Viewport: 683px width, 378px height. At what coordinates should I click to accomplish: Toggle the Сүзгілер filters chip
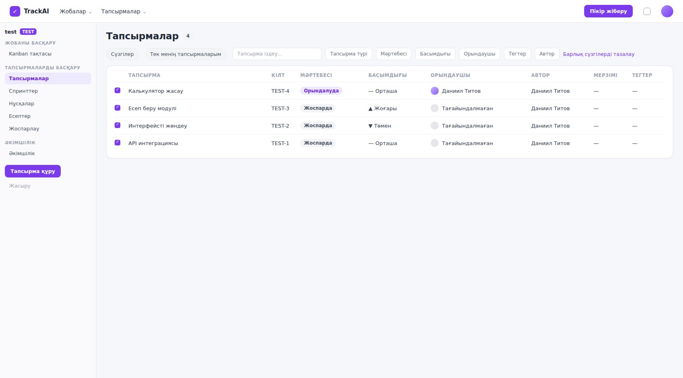pos(122,54)
